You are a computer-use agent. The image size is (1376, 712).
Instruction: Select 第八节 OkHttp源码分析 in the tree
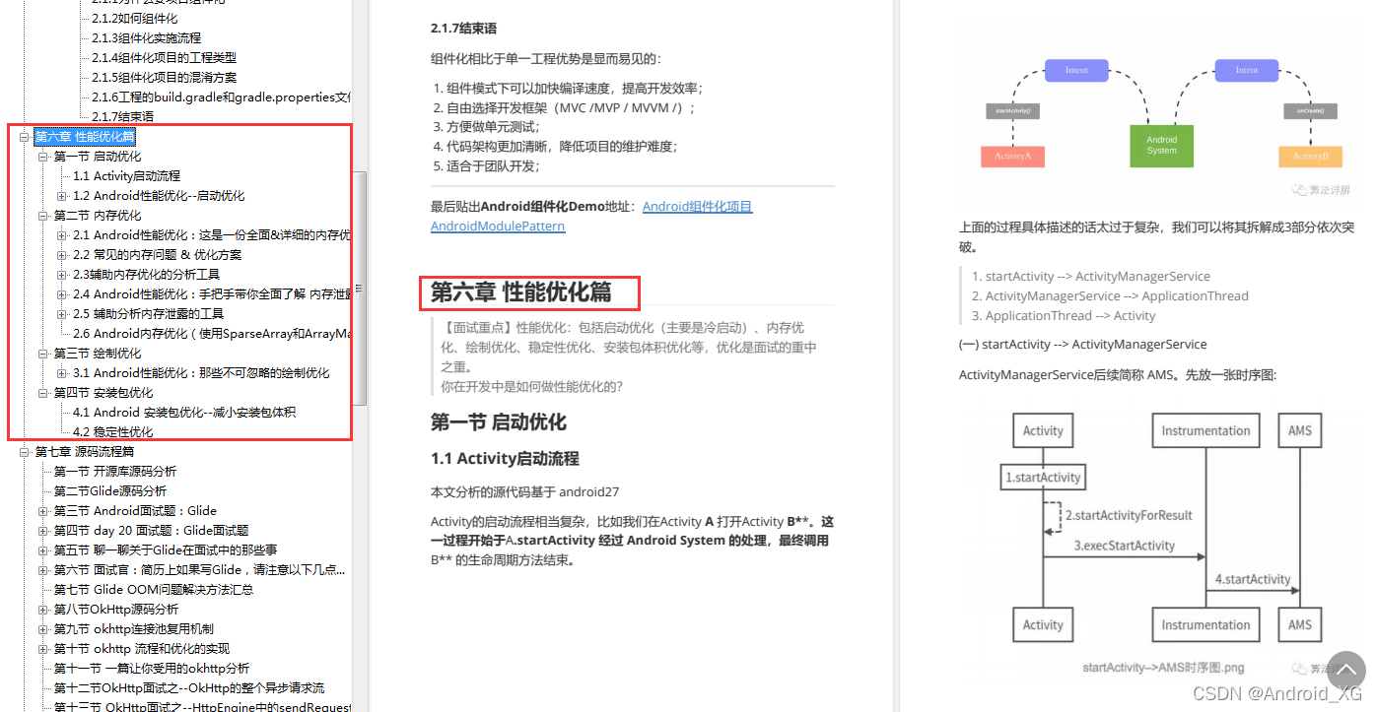tap(114, 609)
